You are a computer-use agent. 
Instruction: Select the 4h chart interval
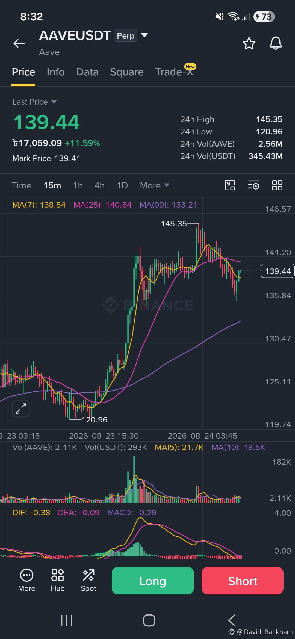[99, 185]
